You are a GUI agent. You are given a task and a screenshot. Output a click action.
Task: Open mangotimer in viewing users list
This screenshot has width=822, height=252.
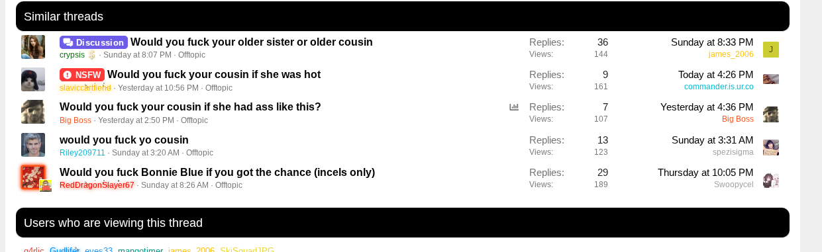[140, 250]
